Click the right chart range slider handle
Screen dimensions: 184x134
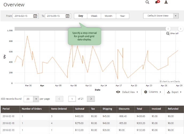coord(181,29)
